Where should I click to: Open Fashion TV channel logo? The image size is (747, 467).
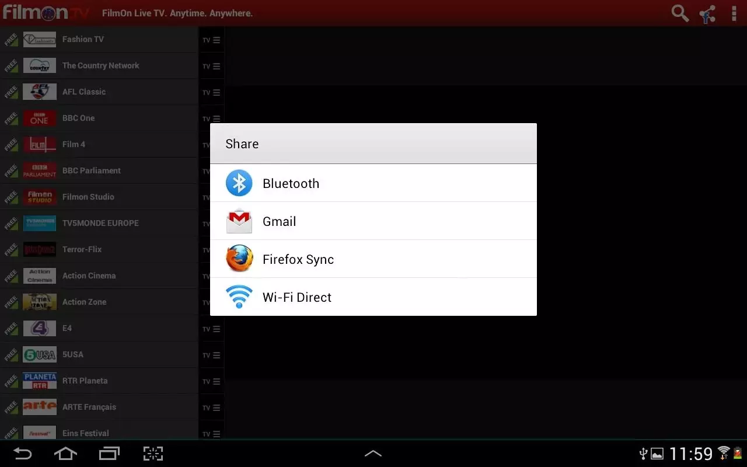pyautogui.click(x=40, y=39)
